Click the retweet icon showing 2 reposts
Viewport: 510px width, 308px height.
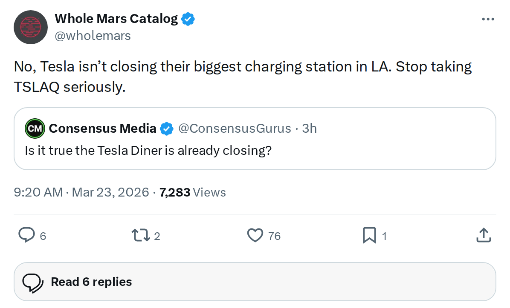click(x=140, y=235)
